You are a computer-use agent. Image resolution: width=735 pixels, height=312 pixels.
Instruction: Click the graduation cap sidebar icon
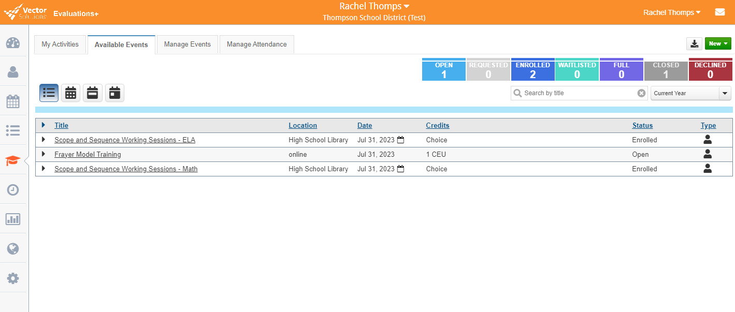pyautogui.click(x=13, y=160)
